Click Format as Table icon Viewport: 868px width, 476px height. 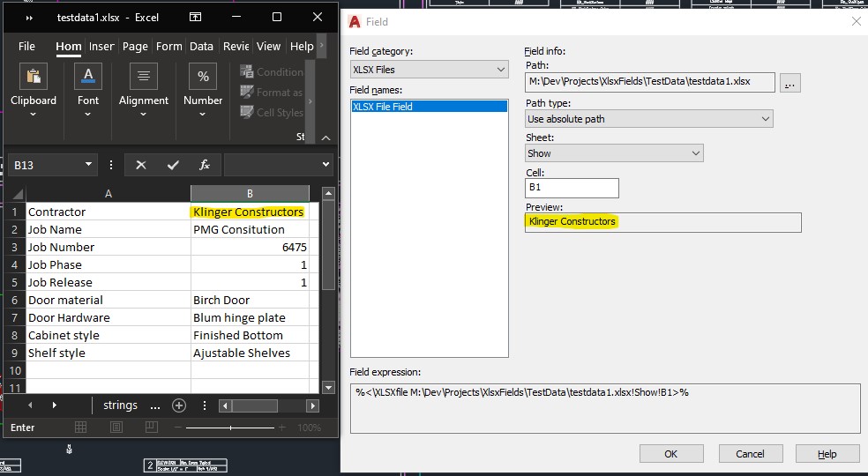247,92
